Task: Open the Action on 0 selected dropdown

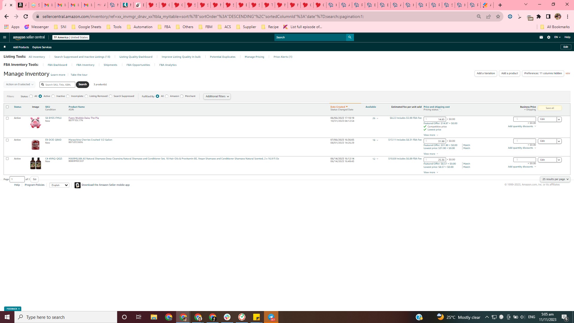Action: (19, 84)
